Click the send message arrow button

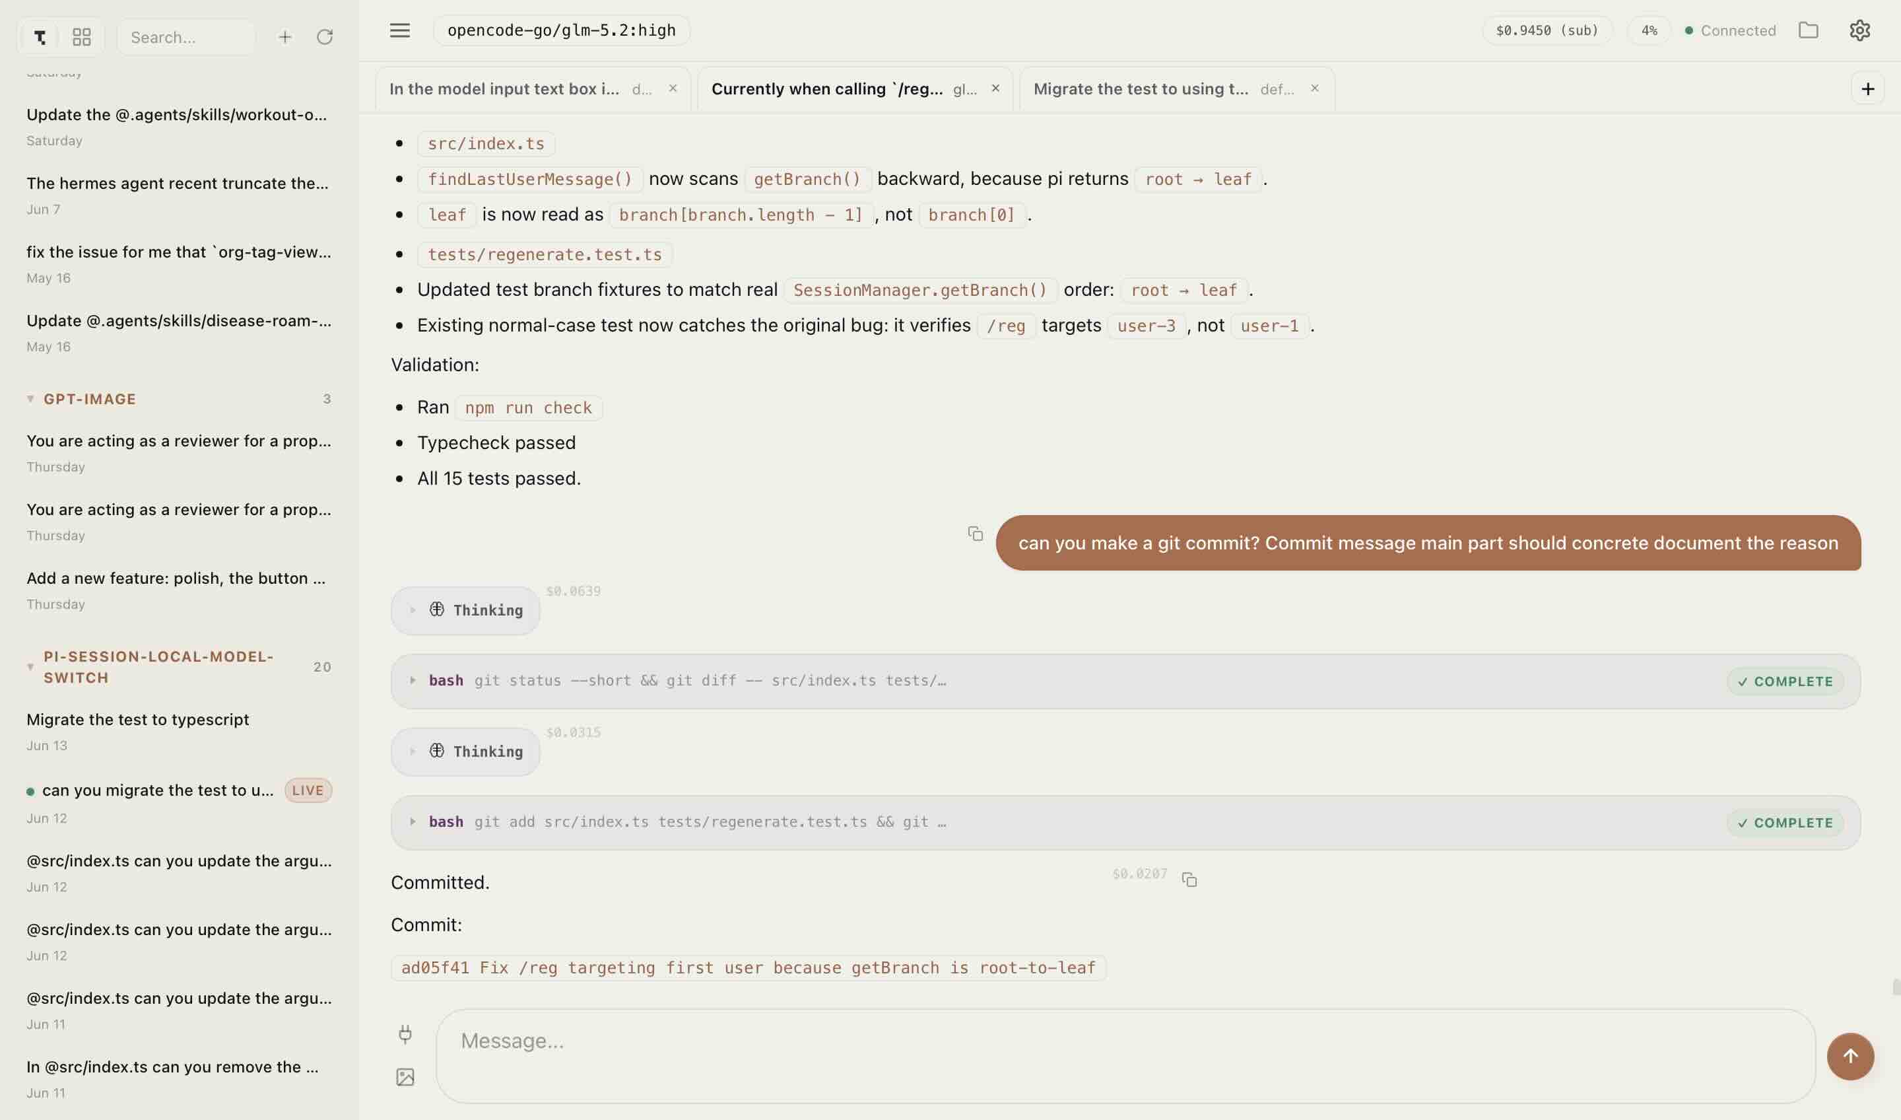pyautogui.click(x=1850, y=1056)
